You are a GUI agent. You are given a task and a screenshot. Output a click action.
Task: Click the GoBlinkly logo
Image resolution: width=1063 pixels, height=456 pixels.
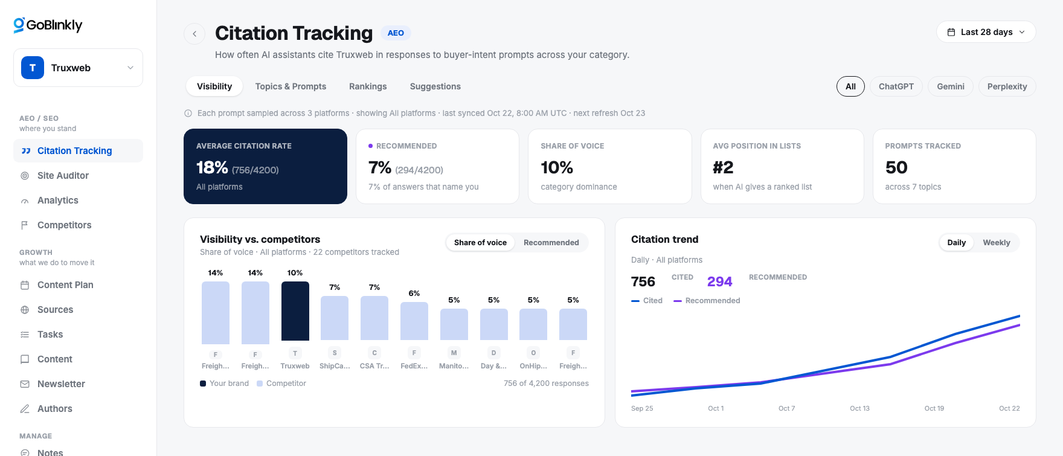point(48,25)
